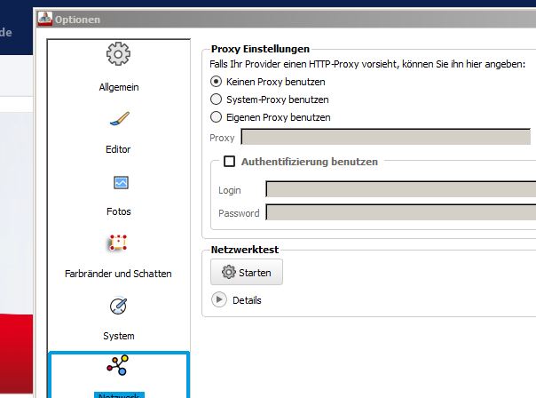Image resolution: width=536 pixels, height=398 pixels.
Task: Select the Netzwerk nodes icon
Action: coord(118,365)
